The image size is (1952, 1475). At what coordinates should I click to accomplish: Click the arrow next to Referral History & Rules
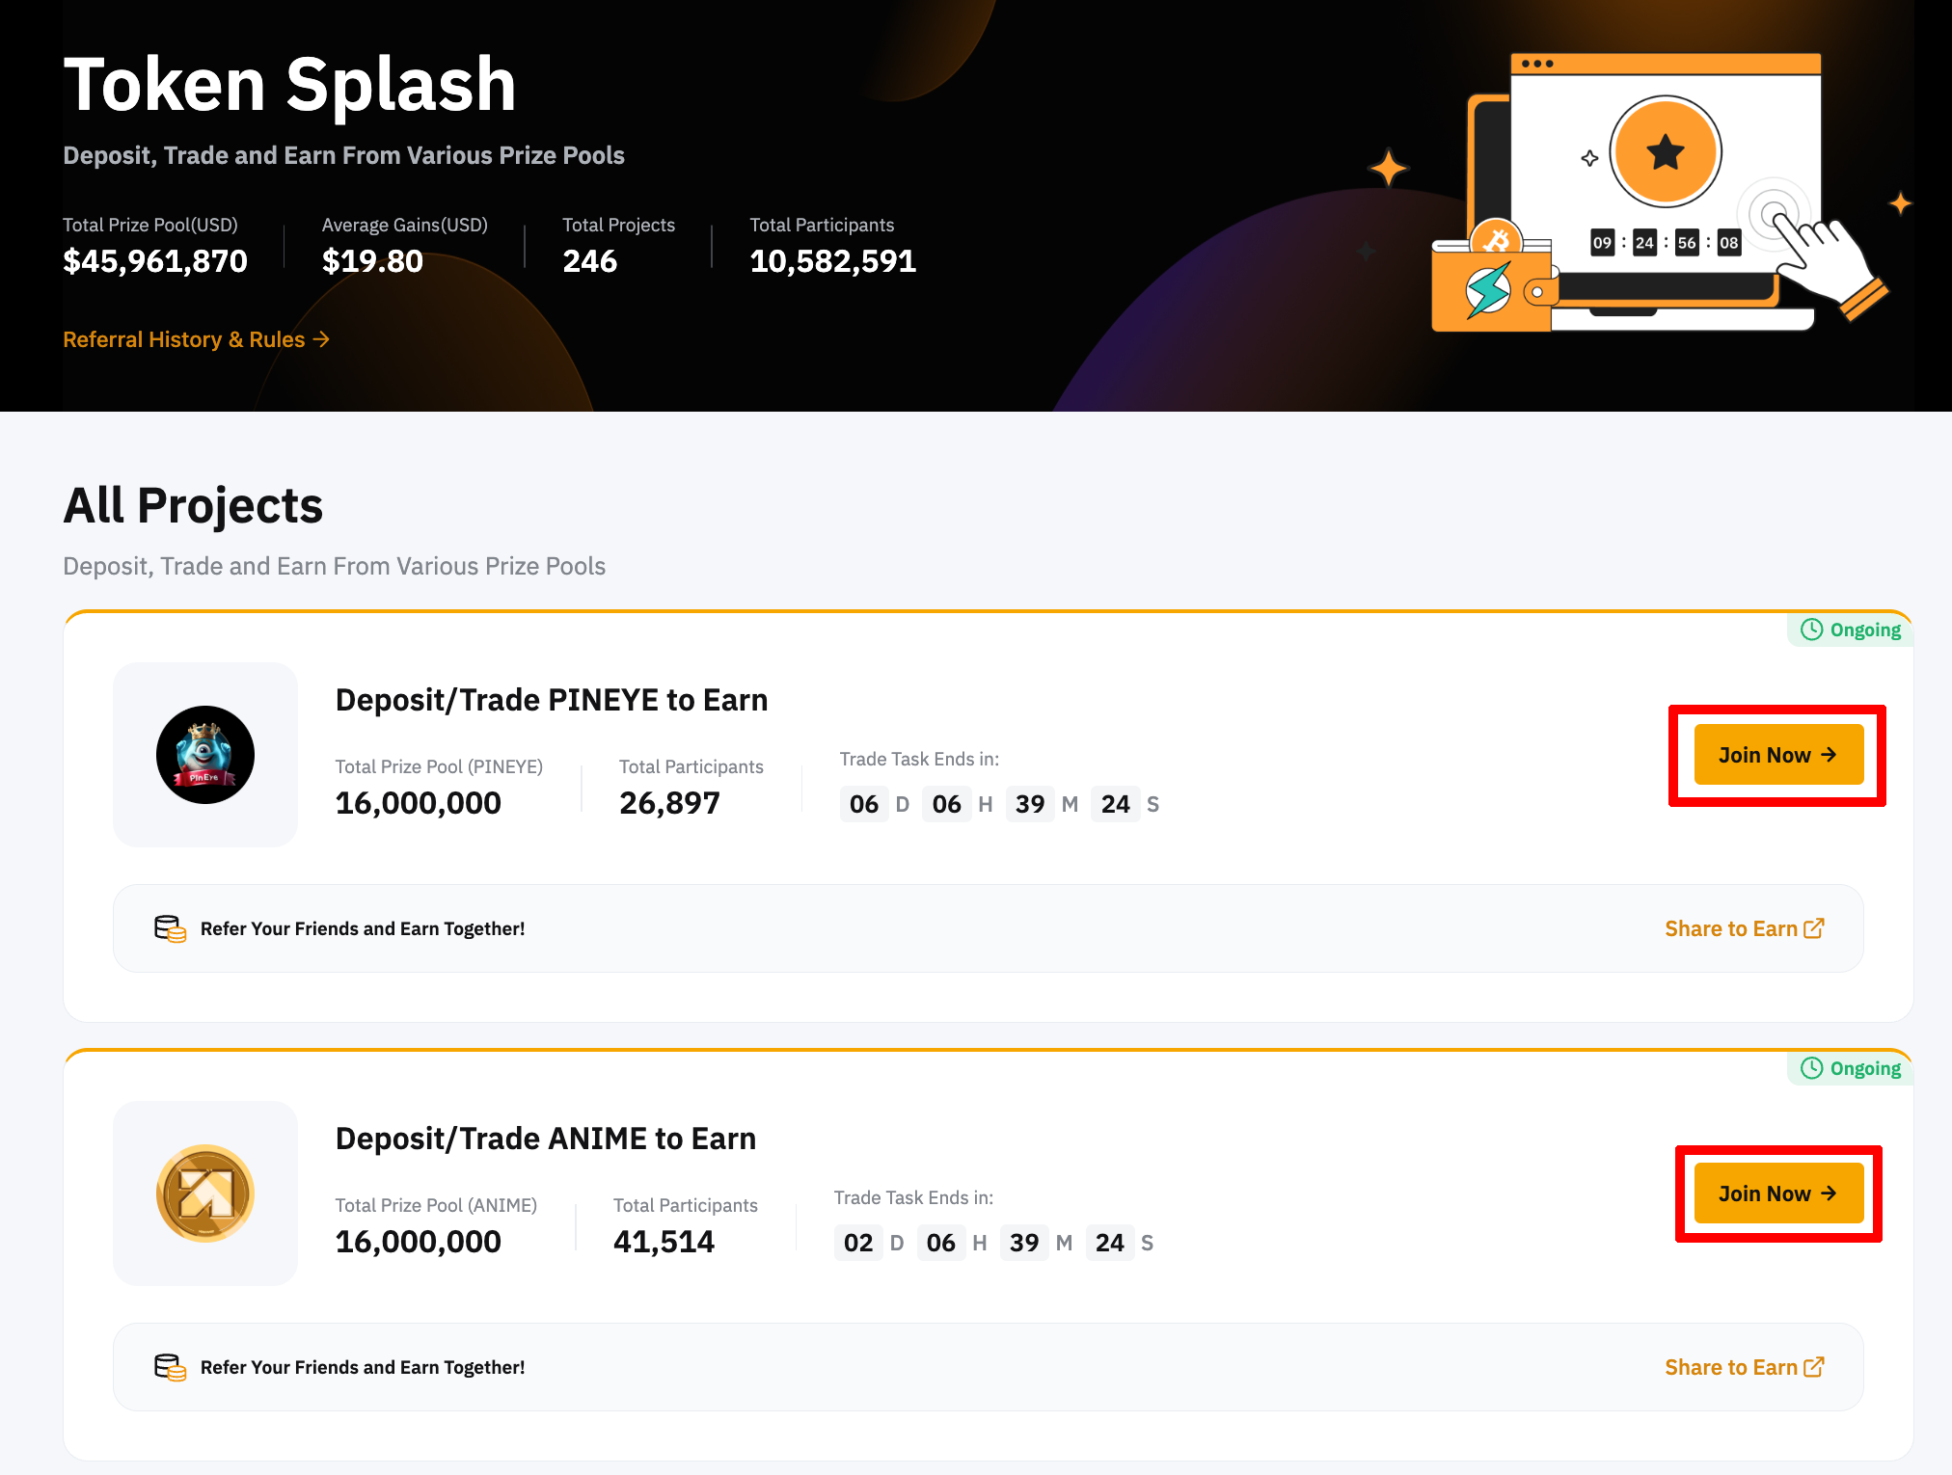[x=321, y=339]
